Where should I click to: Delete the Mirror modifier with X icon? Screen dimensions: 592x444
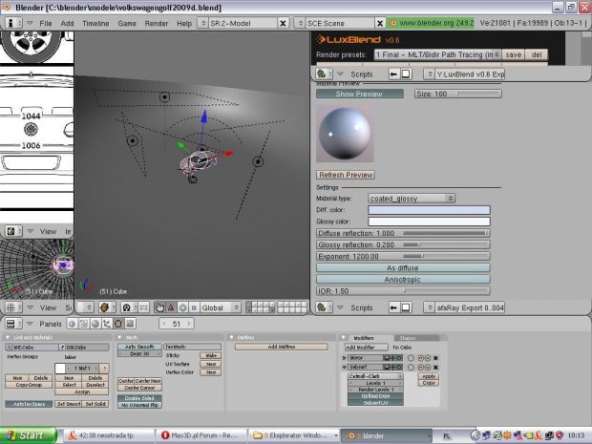pyautogui.click(x=435, y=357)
